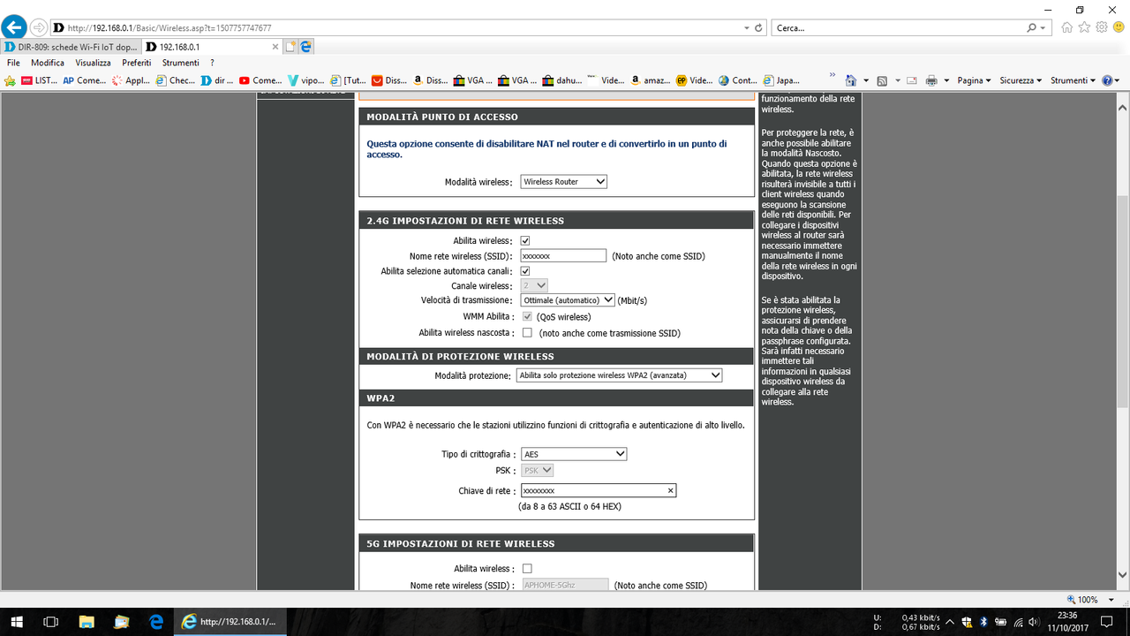Open the YouTube 'Come...' favorite
Image resolution: width=1130 pixels, height=636 pixels.
[260, 80]
